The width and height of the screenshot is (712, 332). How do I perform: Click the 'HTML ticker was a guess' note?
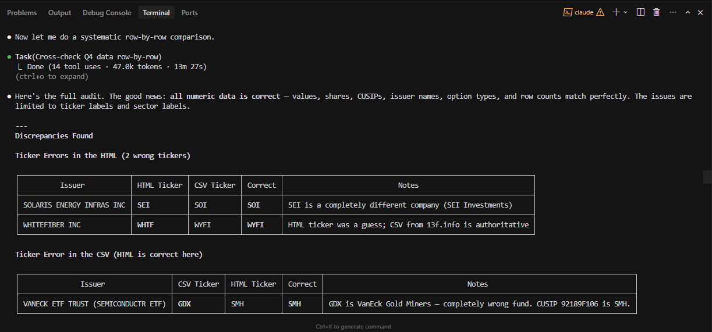click(408, 225)
